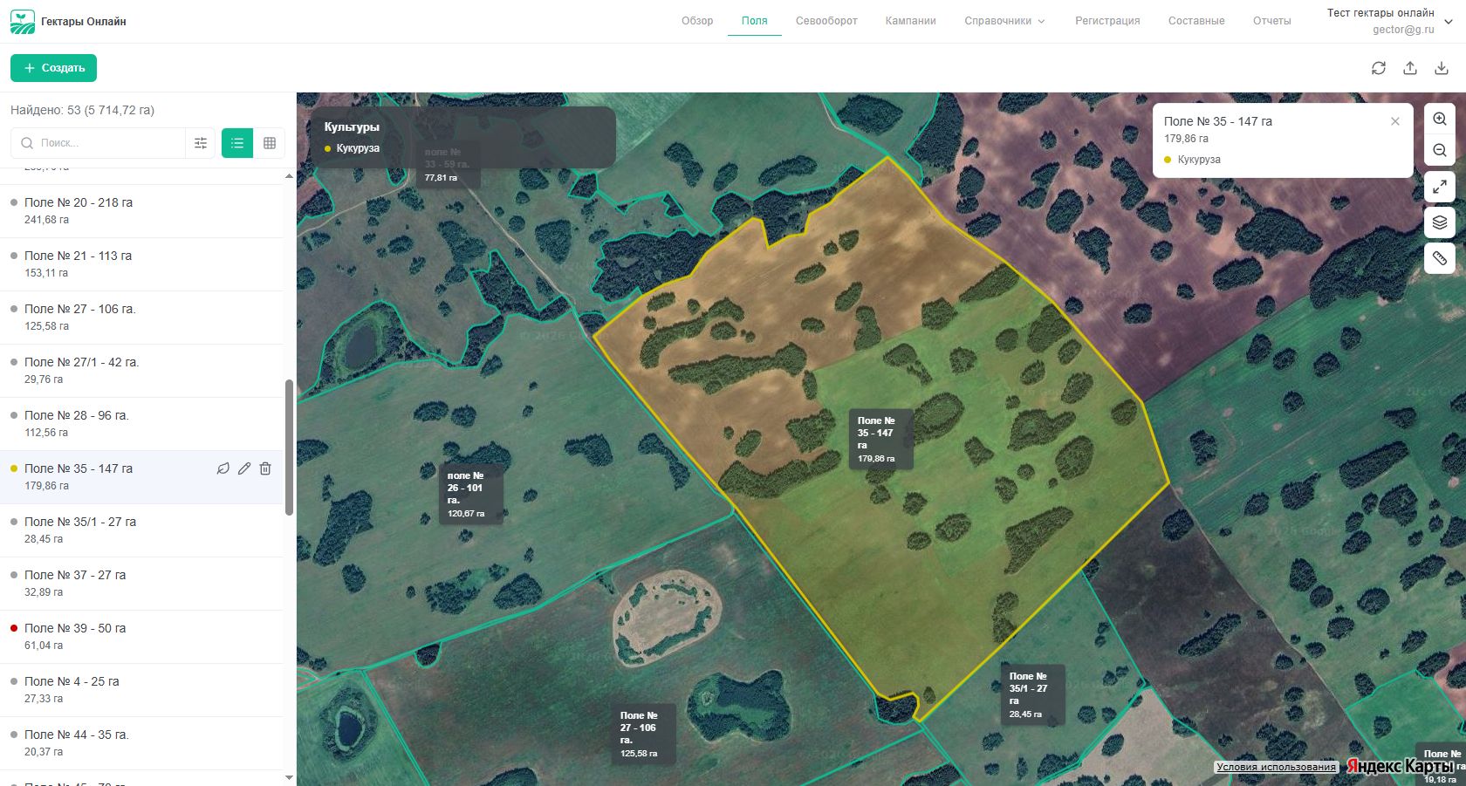The height and width of the screenshot is (786, 1466).
Task: Open the user account dropdown chevron
Action: 1449,22
